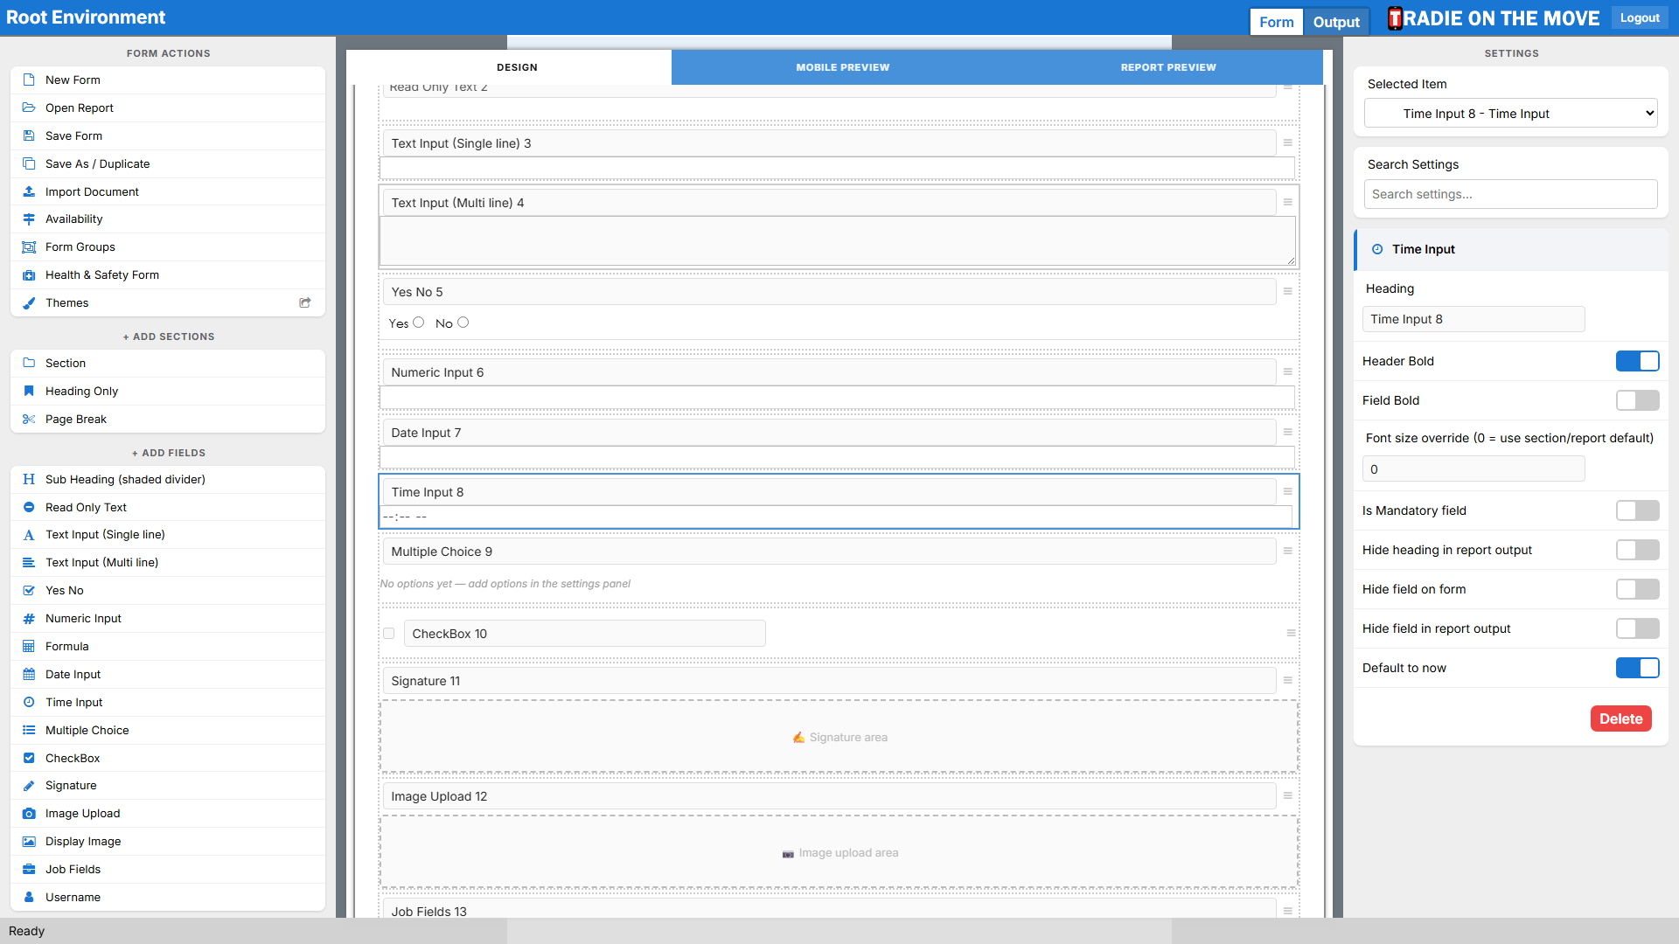
Task: Switch to the Report Preview tab
Action: pyautogui.click(x=1168, y=67)
